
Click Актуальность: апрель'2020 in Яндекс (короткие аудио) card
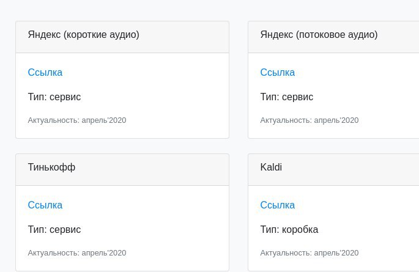[77, 120]
